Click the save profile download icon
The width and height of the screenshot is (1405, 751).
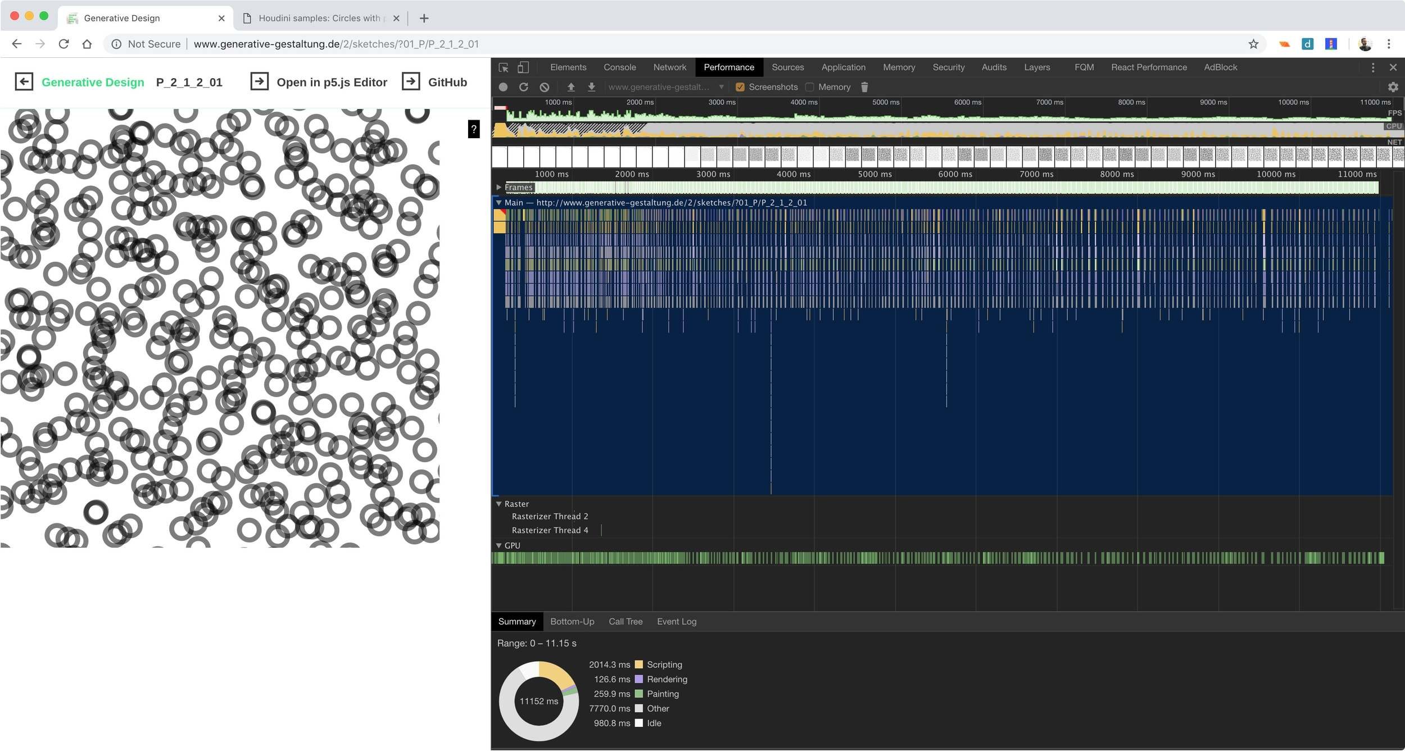coord(591,87)
